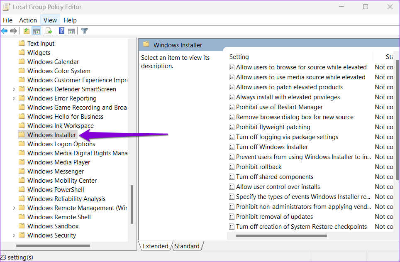Screen dimensions: 400x262
Task: Open Help via blue question mark icon
Action: click(61, 31)
